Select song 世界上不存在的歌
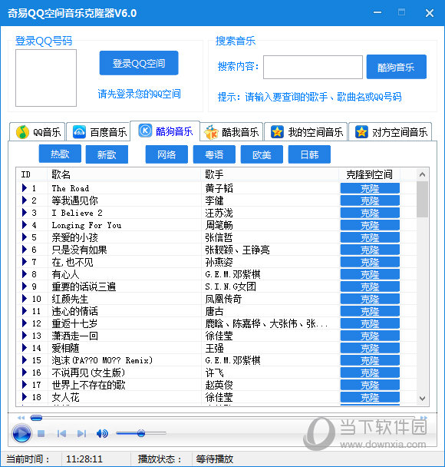 [x=89, y=385]
